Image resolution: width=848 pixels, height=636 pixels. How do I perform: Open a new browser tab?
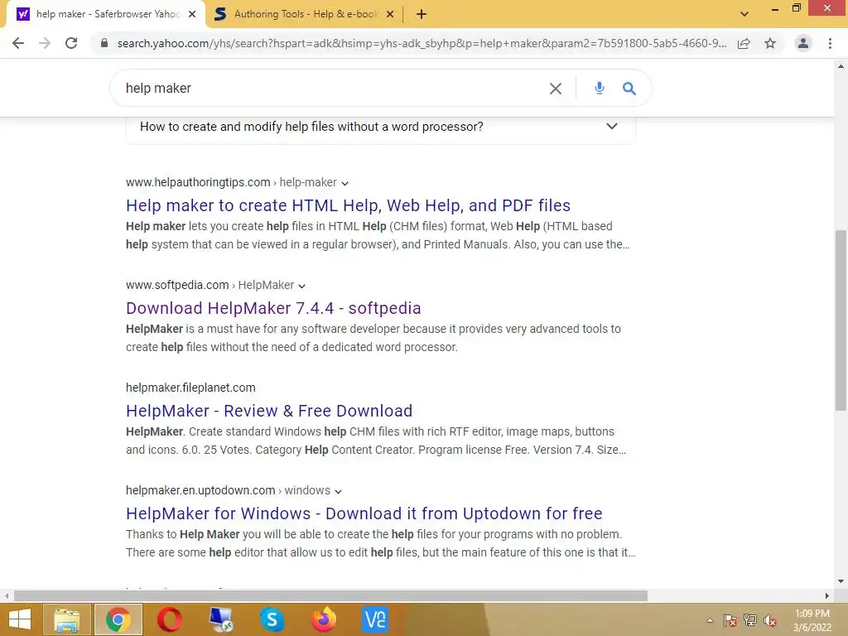pos(422,14)
